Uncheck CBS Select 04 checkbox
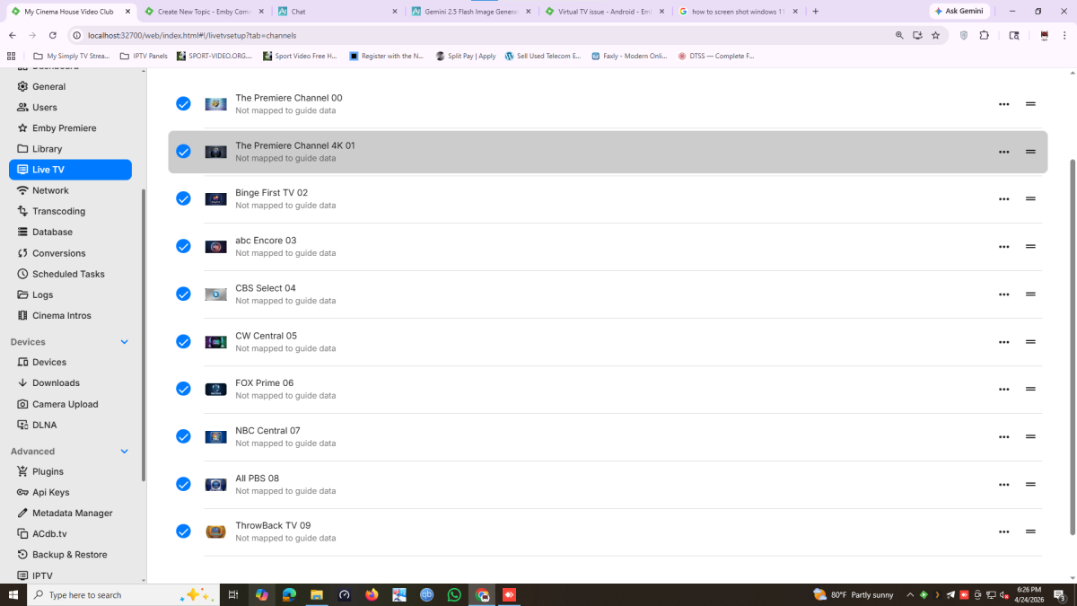This screenshot has width=1077, height=606. [x=183, y=294]
